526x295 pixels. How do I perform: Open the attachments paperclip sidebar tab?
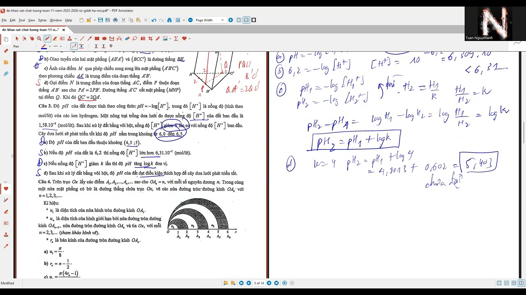click(6, 74)
